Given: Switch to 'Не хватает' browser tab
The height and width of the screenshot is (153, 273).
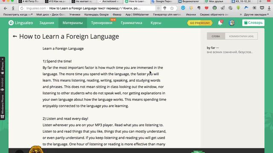Looking at the screenshot, I should [x=82, y=1].
